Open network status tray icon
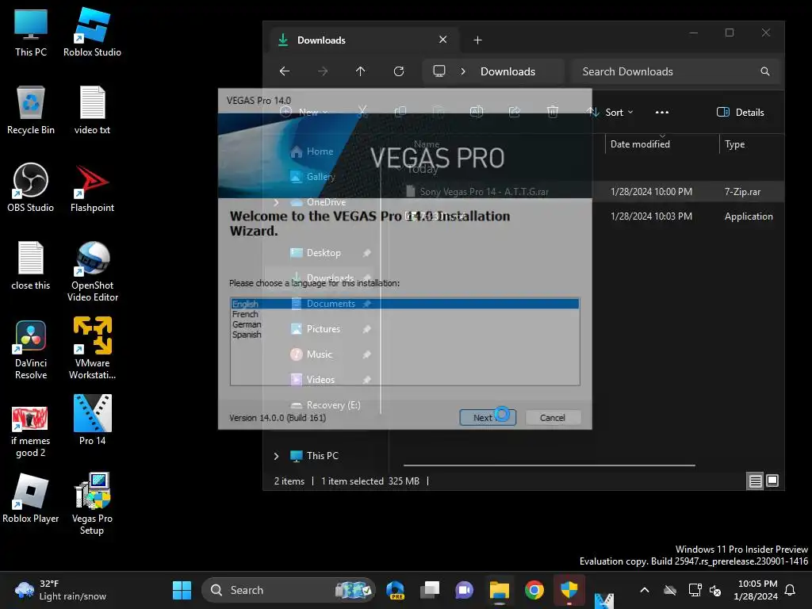 (x=695, y=590)
